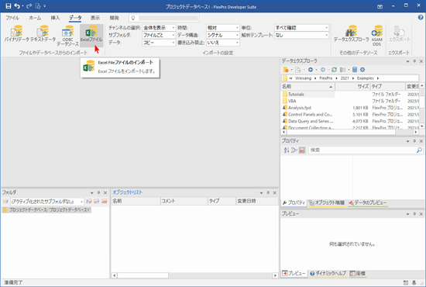
Task: Open the time (時間) dropdown
Action: tap(223, 28)
